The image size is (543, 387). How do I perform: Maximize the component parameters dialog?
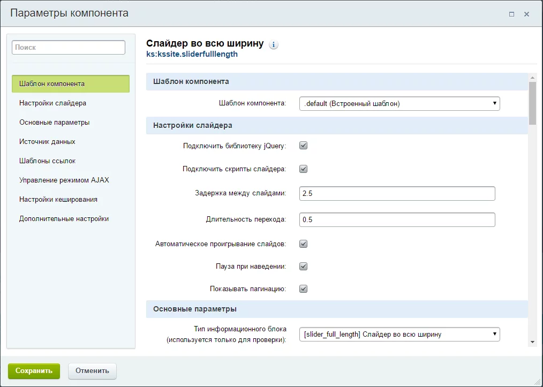512,14
